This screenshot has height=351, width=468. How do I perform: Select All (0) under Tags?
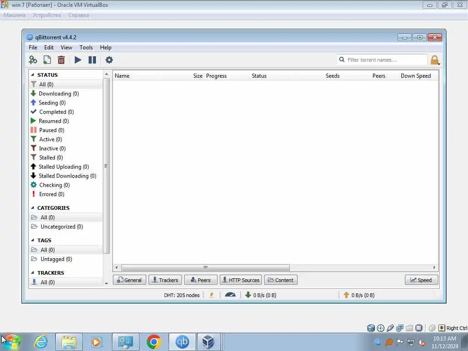coord(66,250)
